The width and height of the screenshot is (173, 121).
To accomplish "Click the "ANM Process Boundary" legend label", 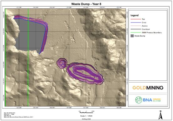I will [x=152, y=33].
